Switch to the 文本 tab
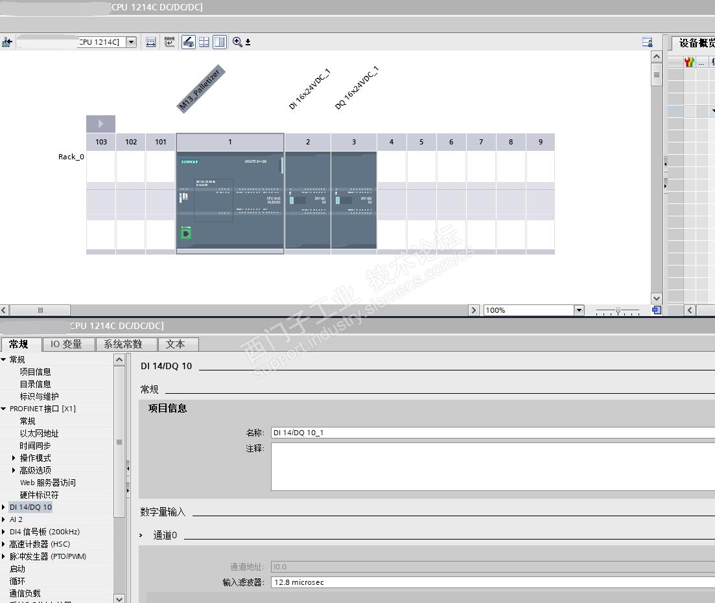 coord(178,344)
